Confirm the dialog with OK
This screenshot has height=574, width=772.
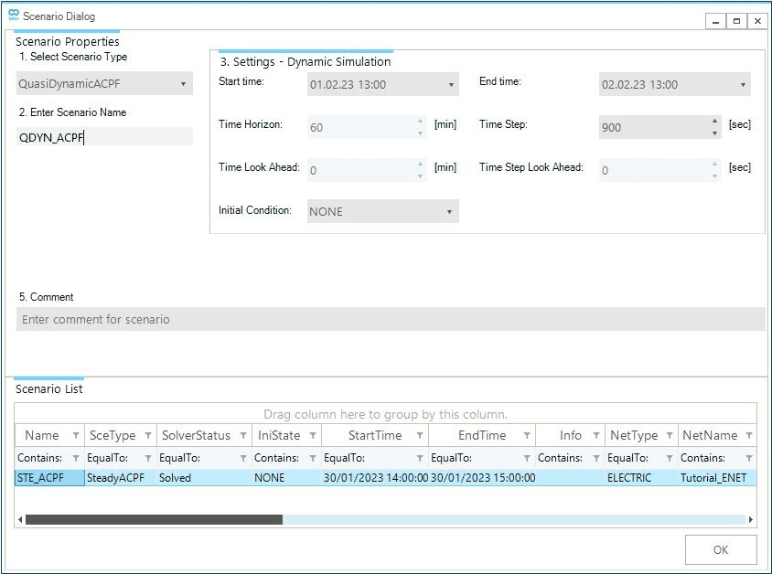coord(721,549)
